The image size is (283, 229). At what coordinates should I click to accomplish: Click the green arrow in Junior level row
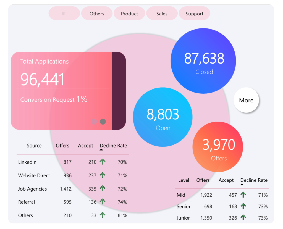coord(243,218)
